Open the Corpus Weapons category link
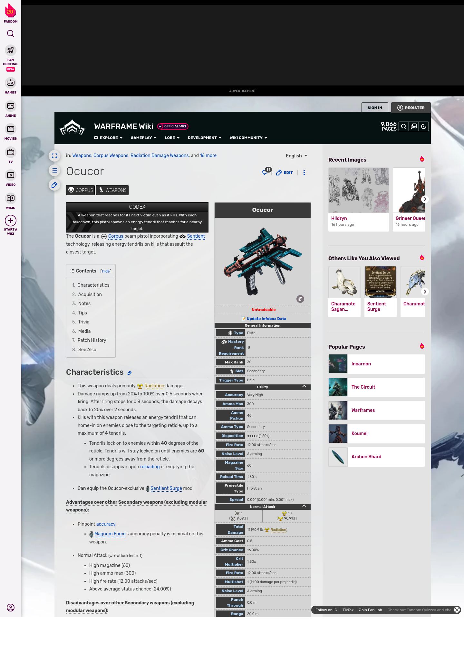This screenshot has width=464, height=645. pos(111,155)
